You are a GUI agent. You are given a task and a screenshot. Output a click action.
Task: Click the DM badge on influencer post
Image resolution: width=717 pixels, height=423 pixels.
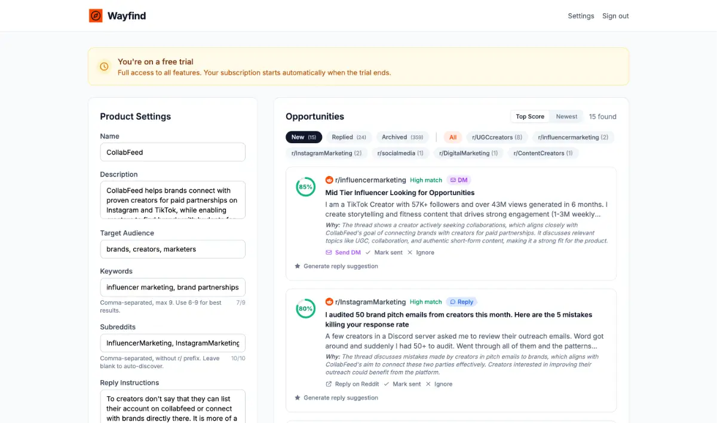[x=459, y=180]
